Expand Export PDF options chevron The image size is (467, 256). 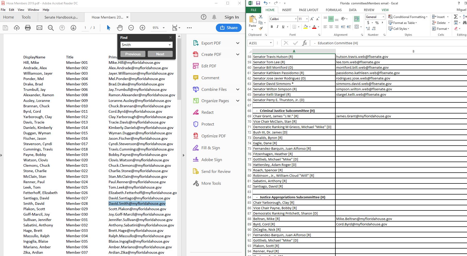pos(238,43)
